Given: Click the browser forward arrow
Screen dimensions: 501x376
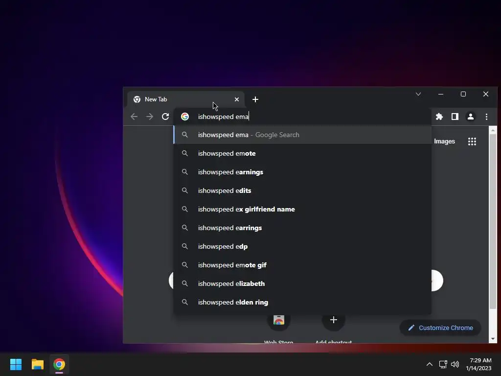Looking at the screenshot, I should (150, 117).
